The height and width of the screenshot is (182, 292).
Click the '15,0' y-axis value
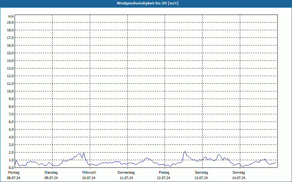click(11, 53)
